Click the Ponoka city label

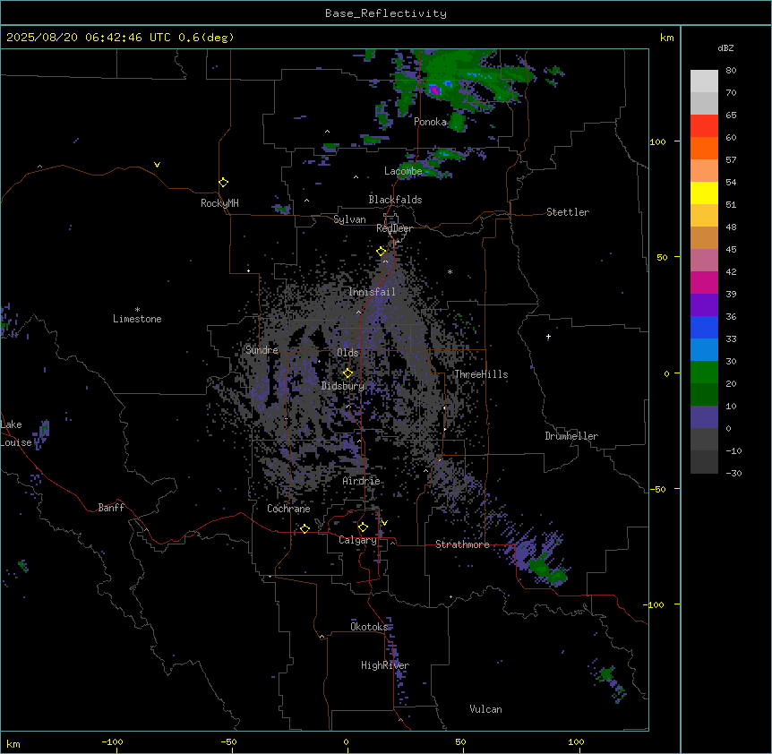click(430, 122)
